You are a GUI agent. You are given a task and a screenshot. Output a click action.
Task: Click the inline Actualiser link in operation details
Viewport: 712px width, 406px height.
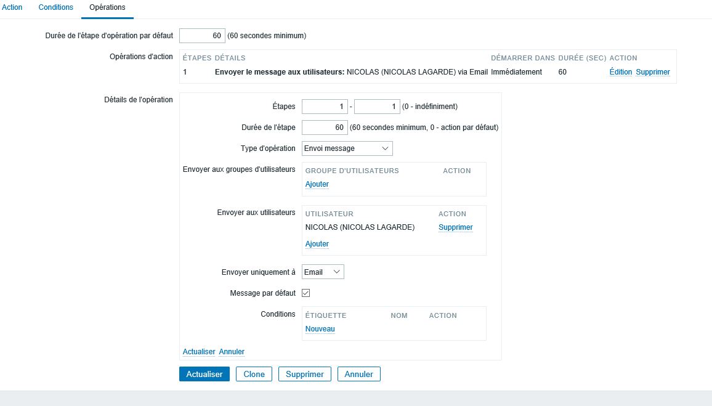click(x=199, y=352)
